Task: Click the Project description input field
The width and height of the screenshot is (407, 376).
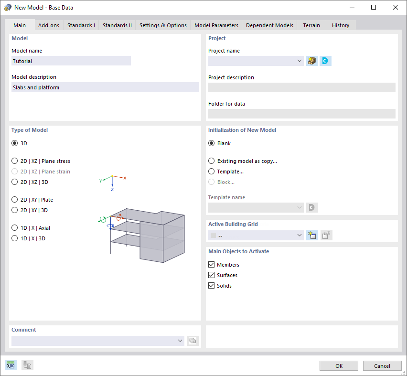Action: pos(301,87)
